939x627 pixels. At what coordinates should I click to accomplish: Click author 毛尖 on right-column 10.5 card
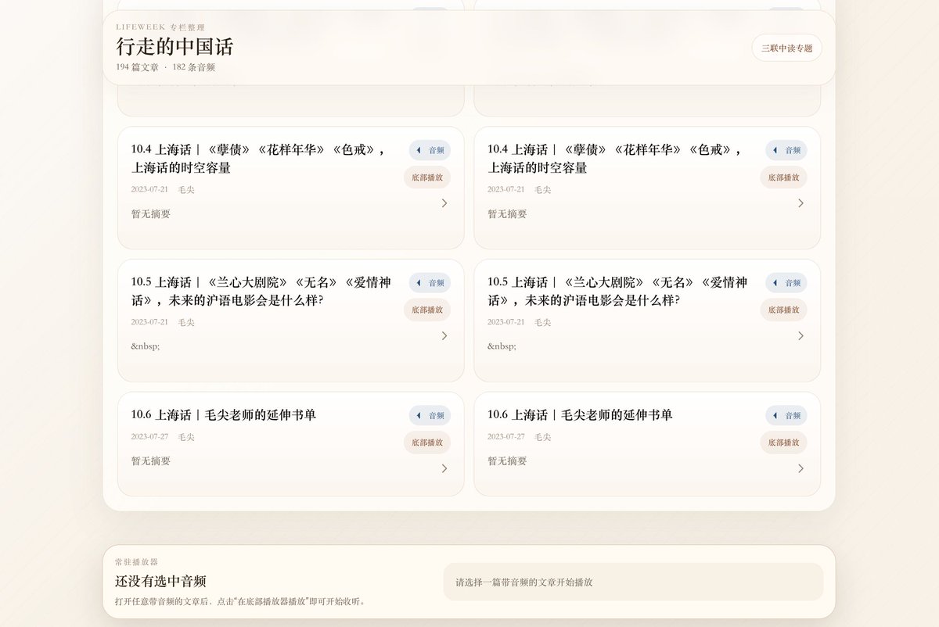[543, 323]
